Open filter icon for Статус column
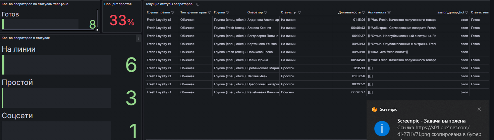 (299, 12)
